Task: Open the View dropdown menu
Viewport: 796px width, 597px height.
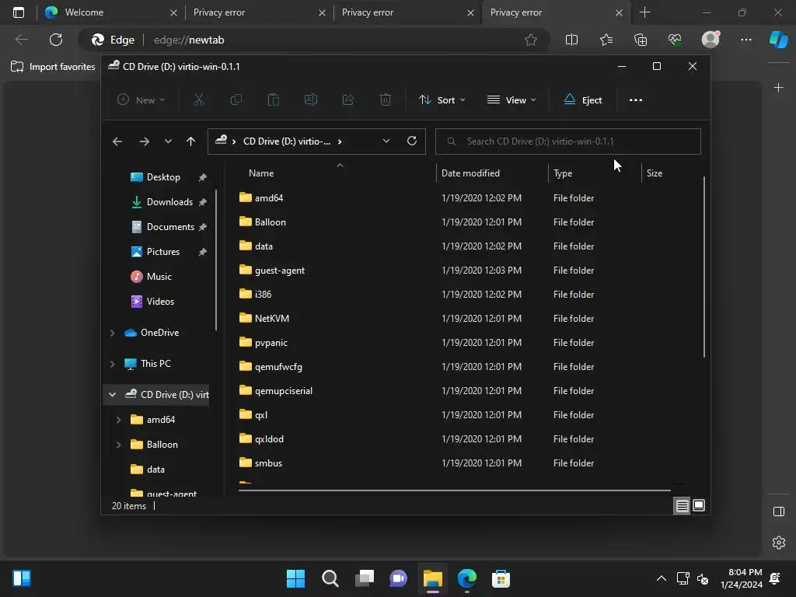Action: (511, 100)
